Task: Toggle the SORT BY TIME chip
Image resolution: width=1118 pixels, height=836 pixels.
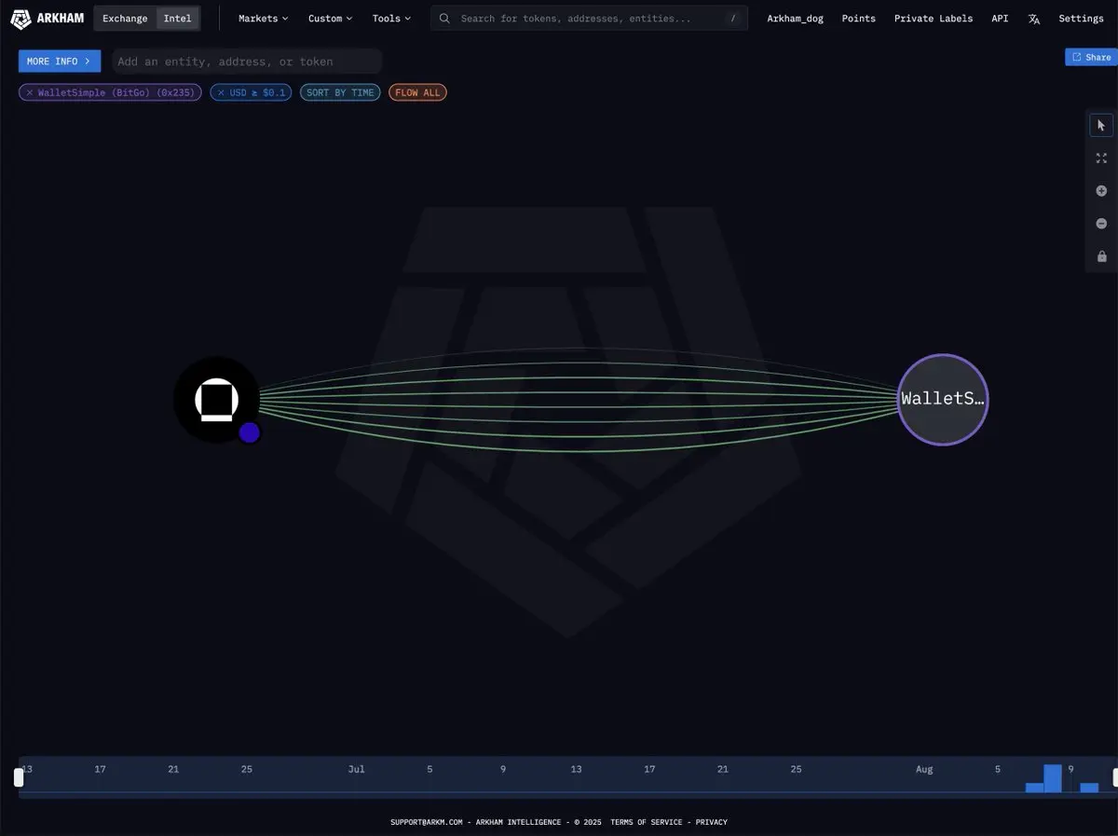Action: click(340, 92)
